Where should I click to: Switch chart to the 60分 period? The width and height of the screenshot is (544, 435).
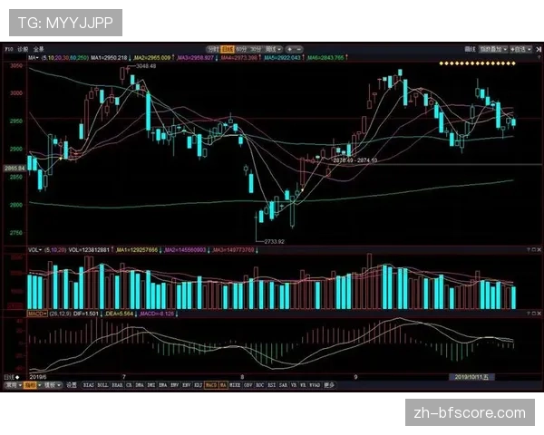coord(241,49)
